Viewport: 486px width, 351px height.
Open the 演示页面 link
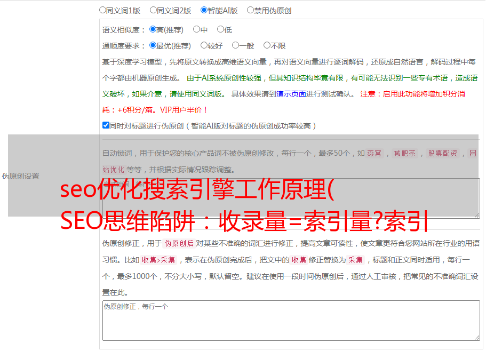pyautogui.click(x=291, y=94)
